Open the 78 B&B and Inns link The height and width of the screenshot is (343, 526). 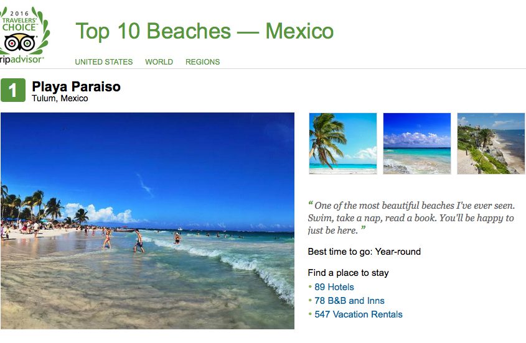pos(350,301)
